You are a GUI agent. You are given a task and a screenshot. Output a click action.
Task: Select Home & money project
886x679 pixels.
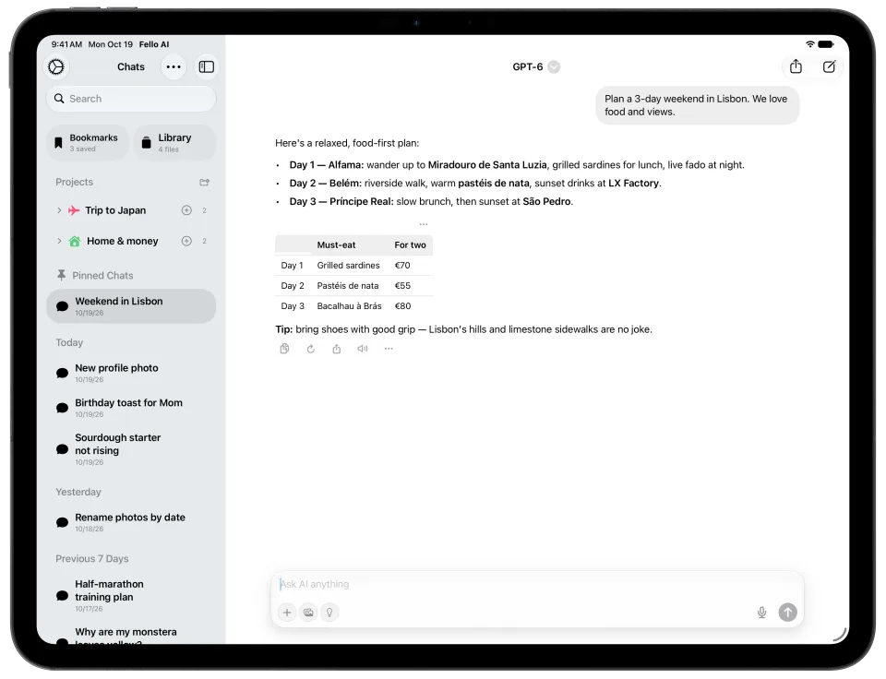pyautogui.click(x=122, y=241)
